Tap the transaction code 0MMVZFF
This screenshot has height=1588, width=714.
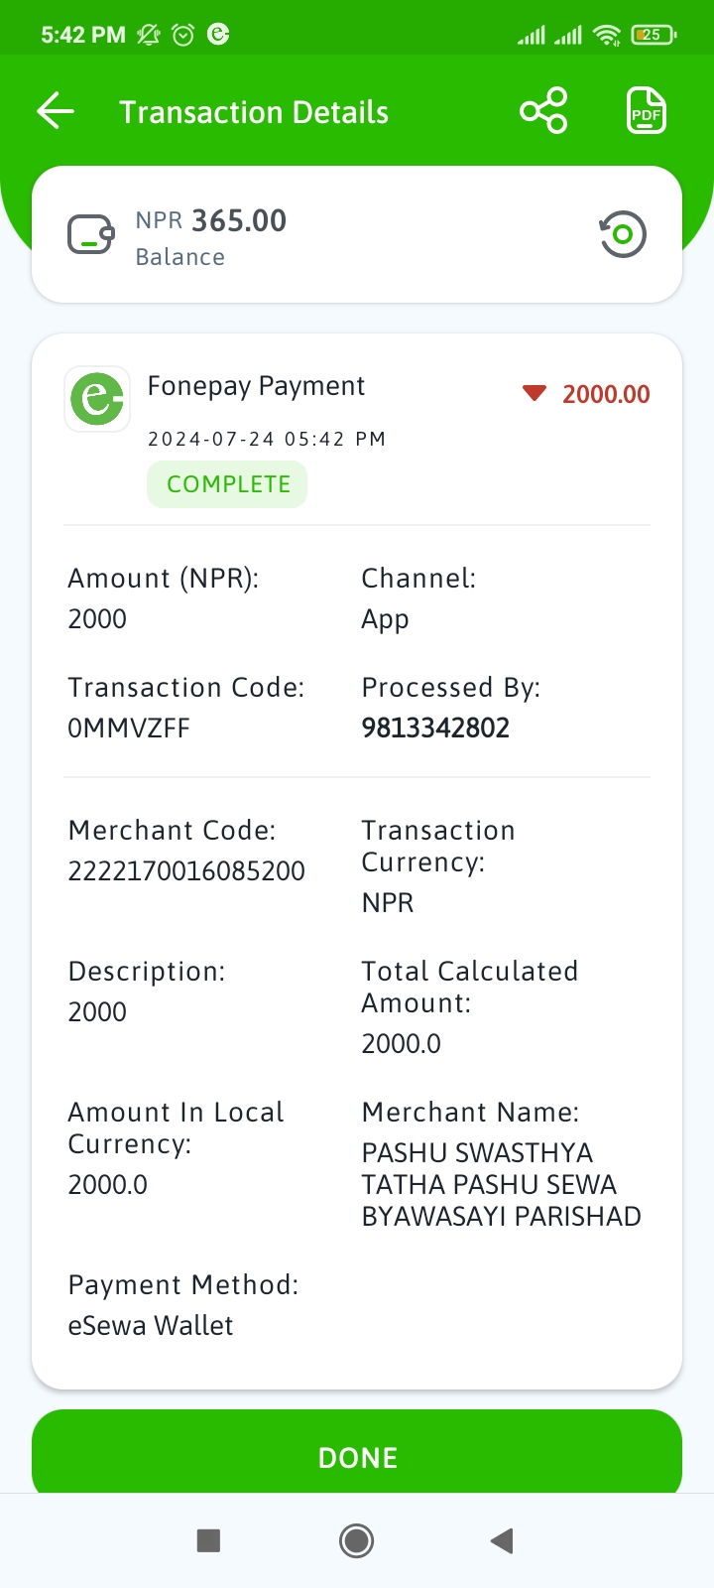(129, 728)
